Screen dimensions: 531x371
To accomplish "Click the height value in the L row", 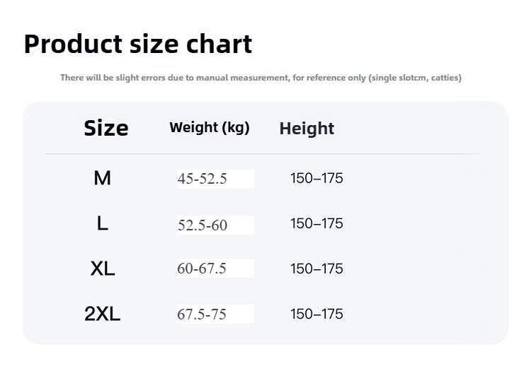I will point(316,223).
